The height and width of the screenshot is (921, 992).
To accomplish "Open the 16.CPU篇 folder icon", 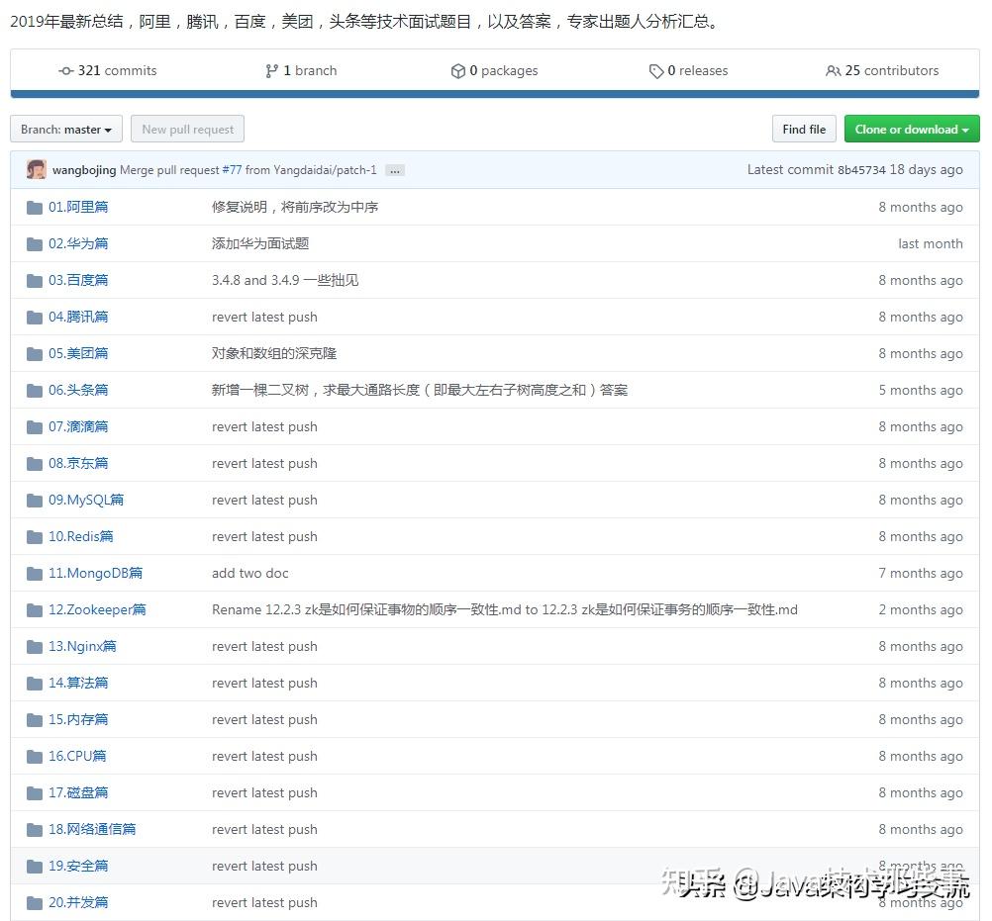I will [x=34, y=756].
